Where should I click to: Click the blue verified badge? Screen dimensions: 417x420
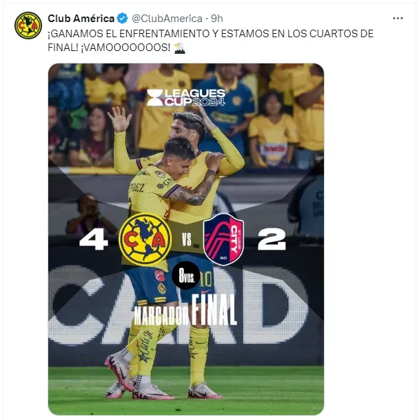(123, 19)
